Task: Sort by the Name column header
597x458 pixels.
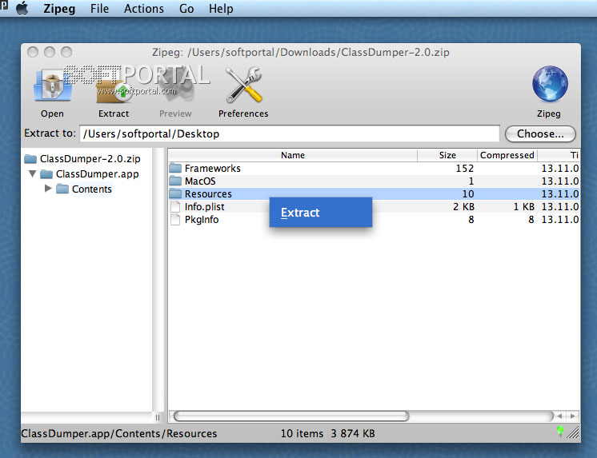Action: click(x=293, y=155)
